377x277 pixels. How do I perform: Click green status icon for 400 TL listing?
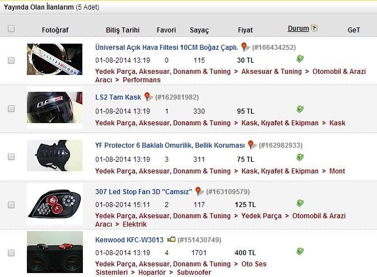pyautogui.click(x=300, y=251)
